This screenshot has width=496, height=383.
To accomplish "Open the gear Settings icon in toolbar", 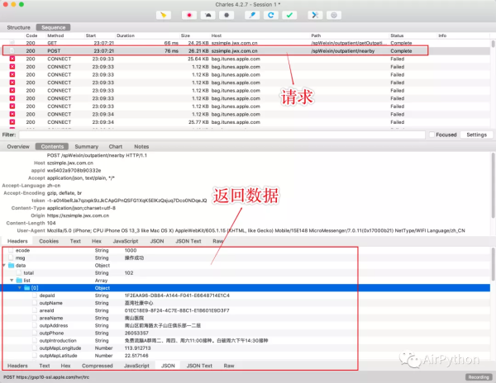I will click(334, 15).
